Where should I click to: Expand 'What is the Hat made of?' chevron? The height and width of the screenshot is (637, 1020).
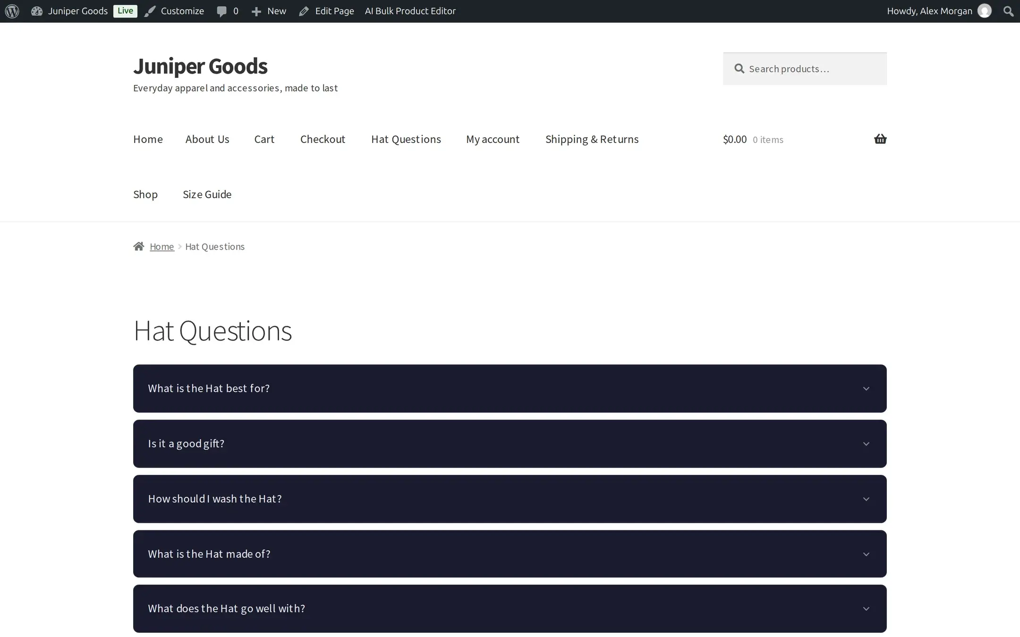click(866, 554)
